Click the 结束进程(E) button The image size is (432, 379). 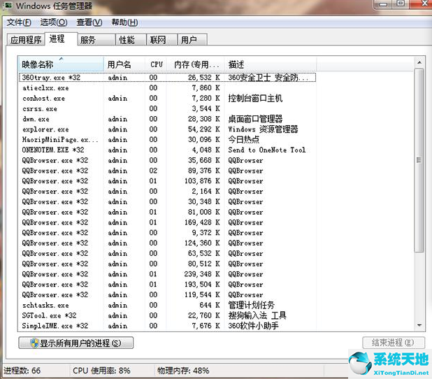(x=393, y=343)
